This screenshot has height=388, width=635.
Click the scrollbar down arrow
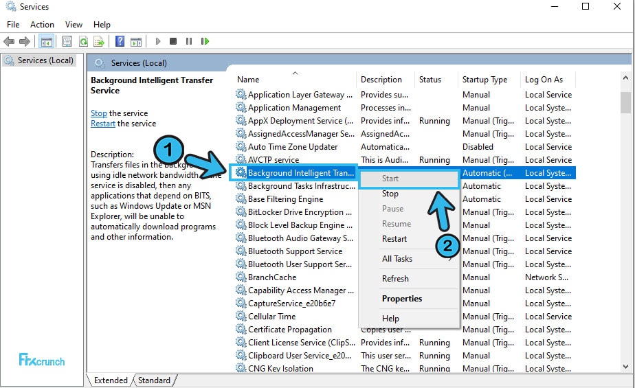tap(625, 367)
